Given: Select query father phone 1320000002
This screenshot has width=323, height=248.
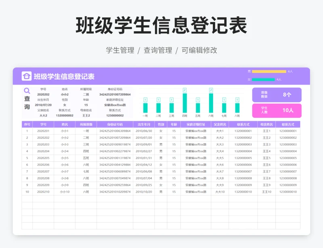Looking at the screenshot, I should click(x=65, y=115).
